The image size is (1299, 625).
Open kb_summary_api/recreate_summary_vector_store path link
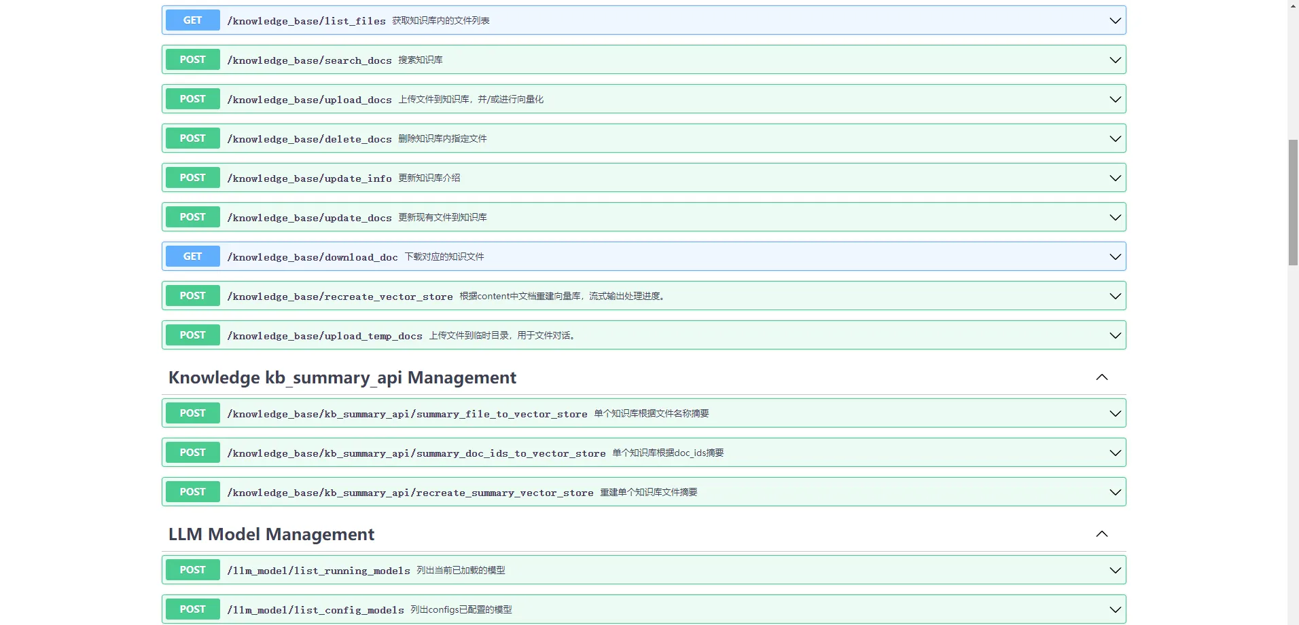tap(410, 493)
